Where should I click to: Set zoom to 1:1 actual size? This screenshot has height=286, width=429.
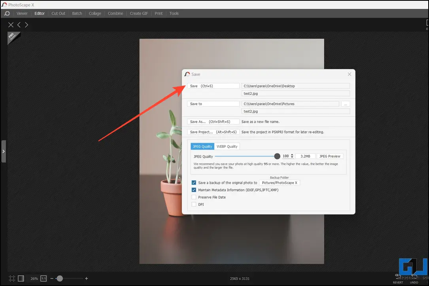point(43,278)
